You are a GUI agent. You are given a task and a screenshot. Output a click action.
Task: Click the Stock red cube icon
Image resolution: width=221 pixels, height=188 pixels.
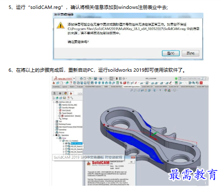[x=60, y=110]
